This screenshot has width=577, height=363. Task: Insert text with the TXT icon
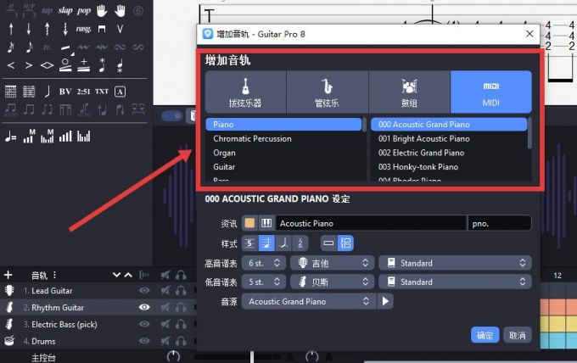point(102,92)
